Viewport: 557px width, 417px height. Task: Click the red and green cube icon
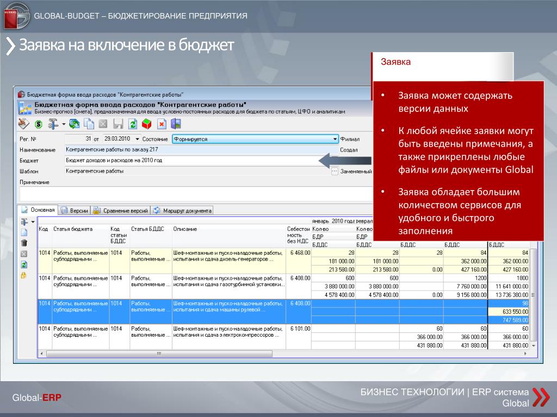tap(147, 124)
